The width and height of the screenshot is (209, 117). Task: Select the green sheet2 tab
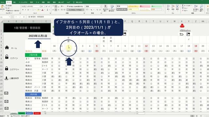[x=22, y=113]
